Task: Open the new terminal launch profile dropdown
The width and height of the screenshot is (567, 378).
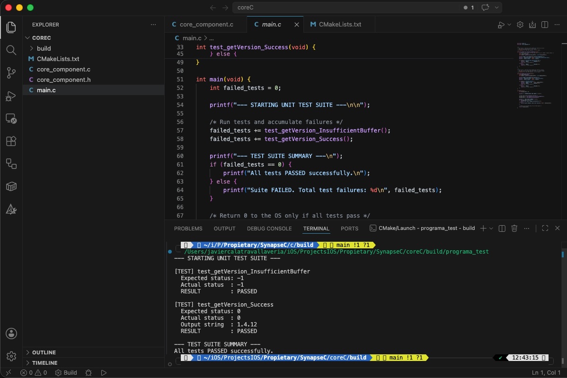Action: 491,229
